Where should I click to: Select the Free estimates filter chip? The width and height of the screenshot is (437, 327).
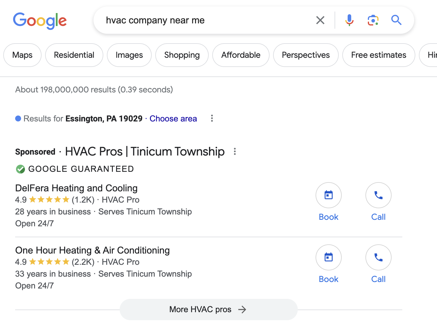pos(379,55)
